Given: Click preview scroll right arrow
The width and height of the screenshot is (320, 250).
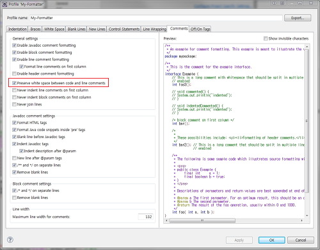Looking at the screenshot, I should pos(302,221).
